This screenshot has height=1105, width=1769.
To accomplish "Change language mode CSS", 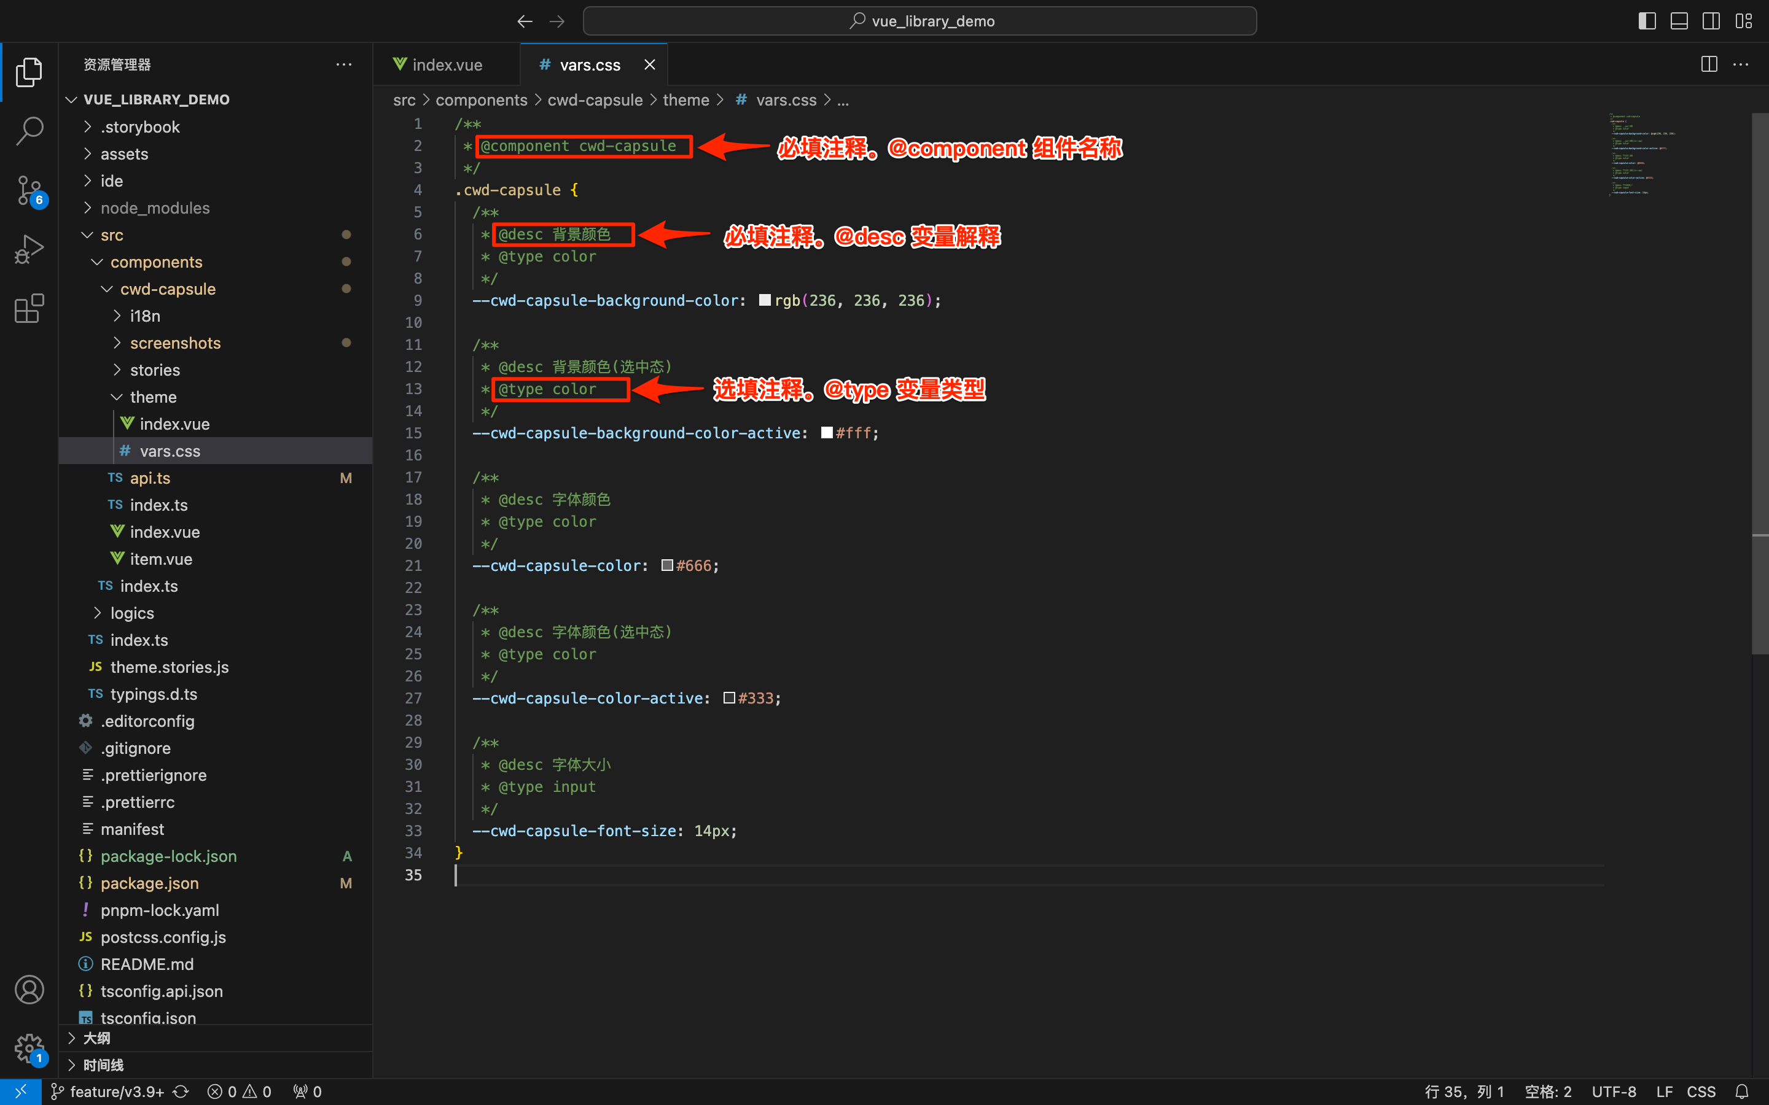I will click(x=1701, y=1092).
